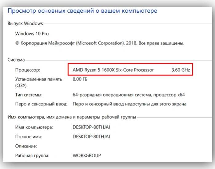Click the 'Рабочая группа:' label
The image size is (215, 169).
click(x=32, y=155)
